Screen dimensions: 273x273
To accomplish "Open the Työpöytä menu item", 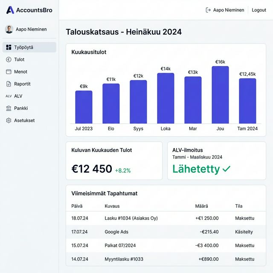I will tap(29, 47).
